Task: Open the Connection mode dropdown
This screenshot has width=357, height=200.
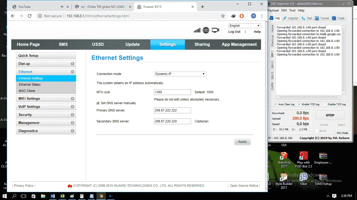Action: pos(180,74)
